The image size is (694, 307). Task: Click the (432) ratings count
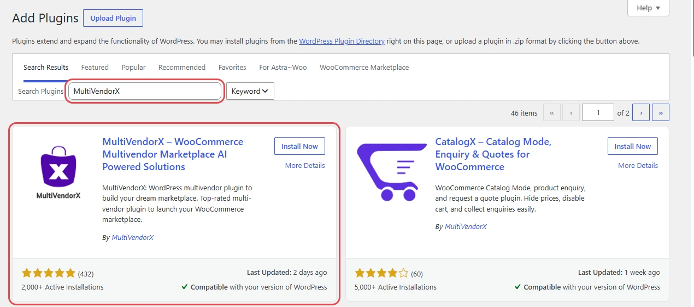tap(86, 274)
